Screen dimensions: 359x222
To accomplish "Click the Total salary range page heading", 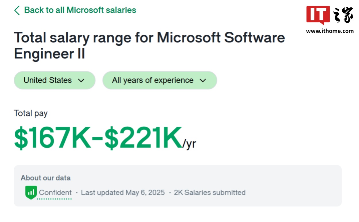I will point(149,38).
